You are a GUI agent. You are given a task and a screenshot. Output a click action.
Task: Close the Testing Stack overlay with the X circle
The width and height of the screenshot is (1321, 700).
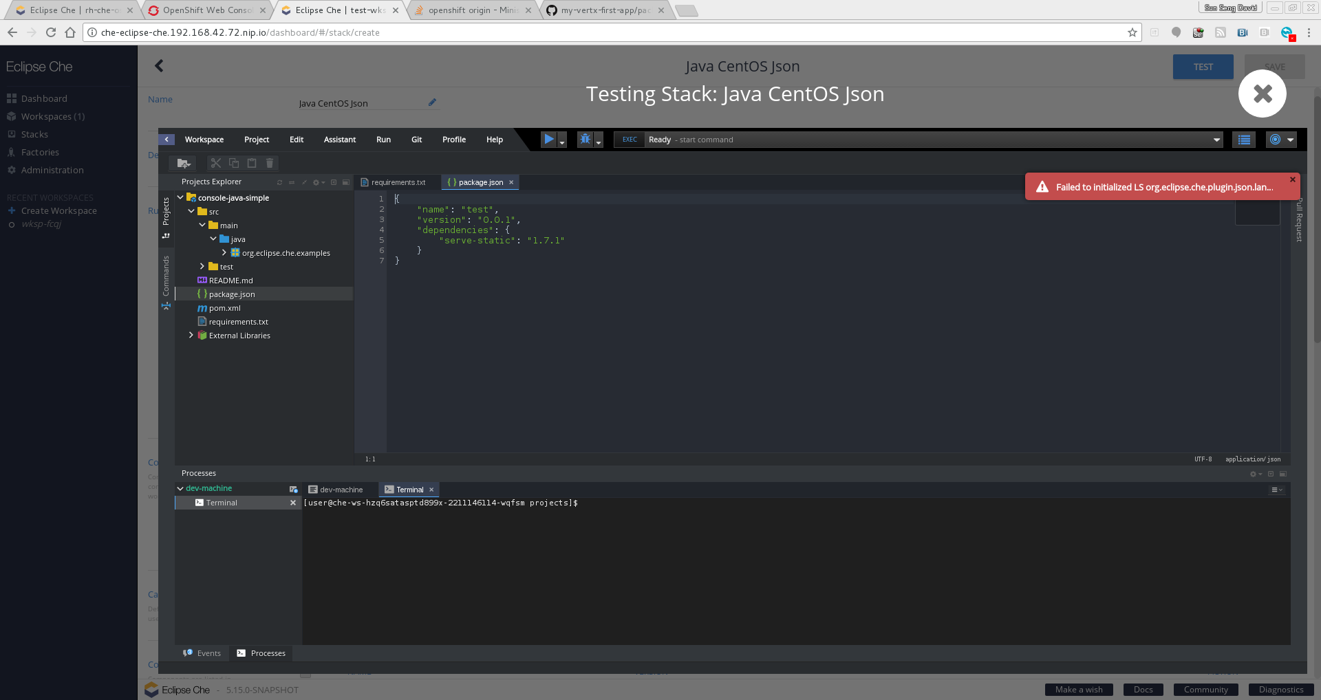(1263, 94)
